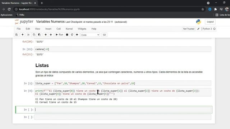Click the blue extension icon in toolbar
The width and height of the screenshot is (230, 129).
coord(210,9)
